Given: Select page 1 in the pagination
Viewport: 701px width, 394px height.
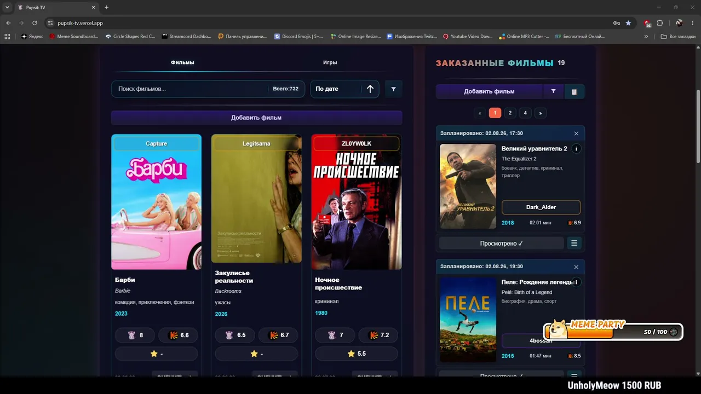Looking at the screenshot, I should (x=495, y=113).
